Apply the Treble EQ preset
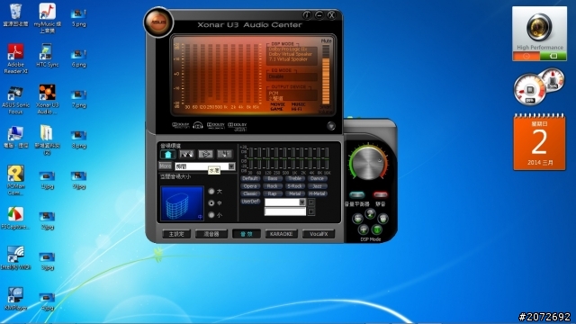576x324 pixels. 294,178
